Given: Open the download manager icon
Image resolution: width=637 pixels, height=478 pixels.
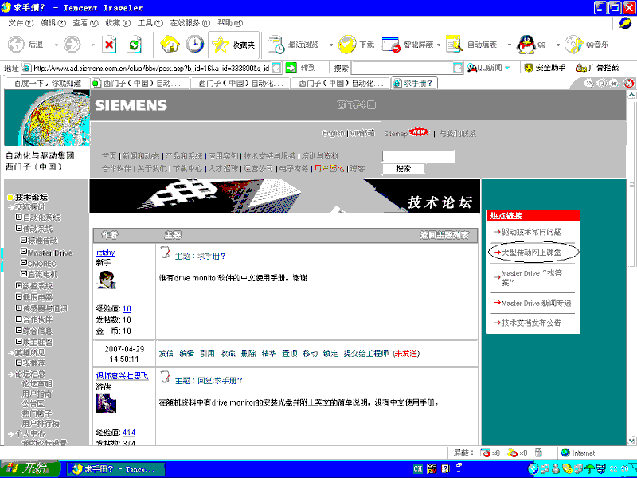Looking at the screenshot, I should pyautogui.click(x=347, y=45).
